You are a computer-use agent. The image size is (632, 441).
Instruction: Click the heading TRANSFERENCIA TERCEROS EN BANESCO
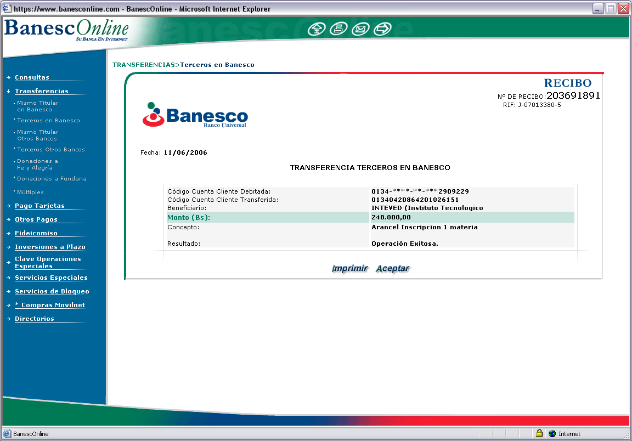[370, 168]
